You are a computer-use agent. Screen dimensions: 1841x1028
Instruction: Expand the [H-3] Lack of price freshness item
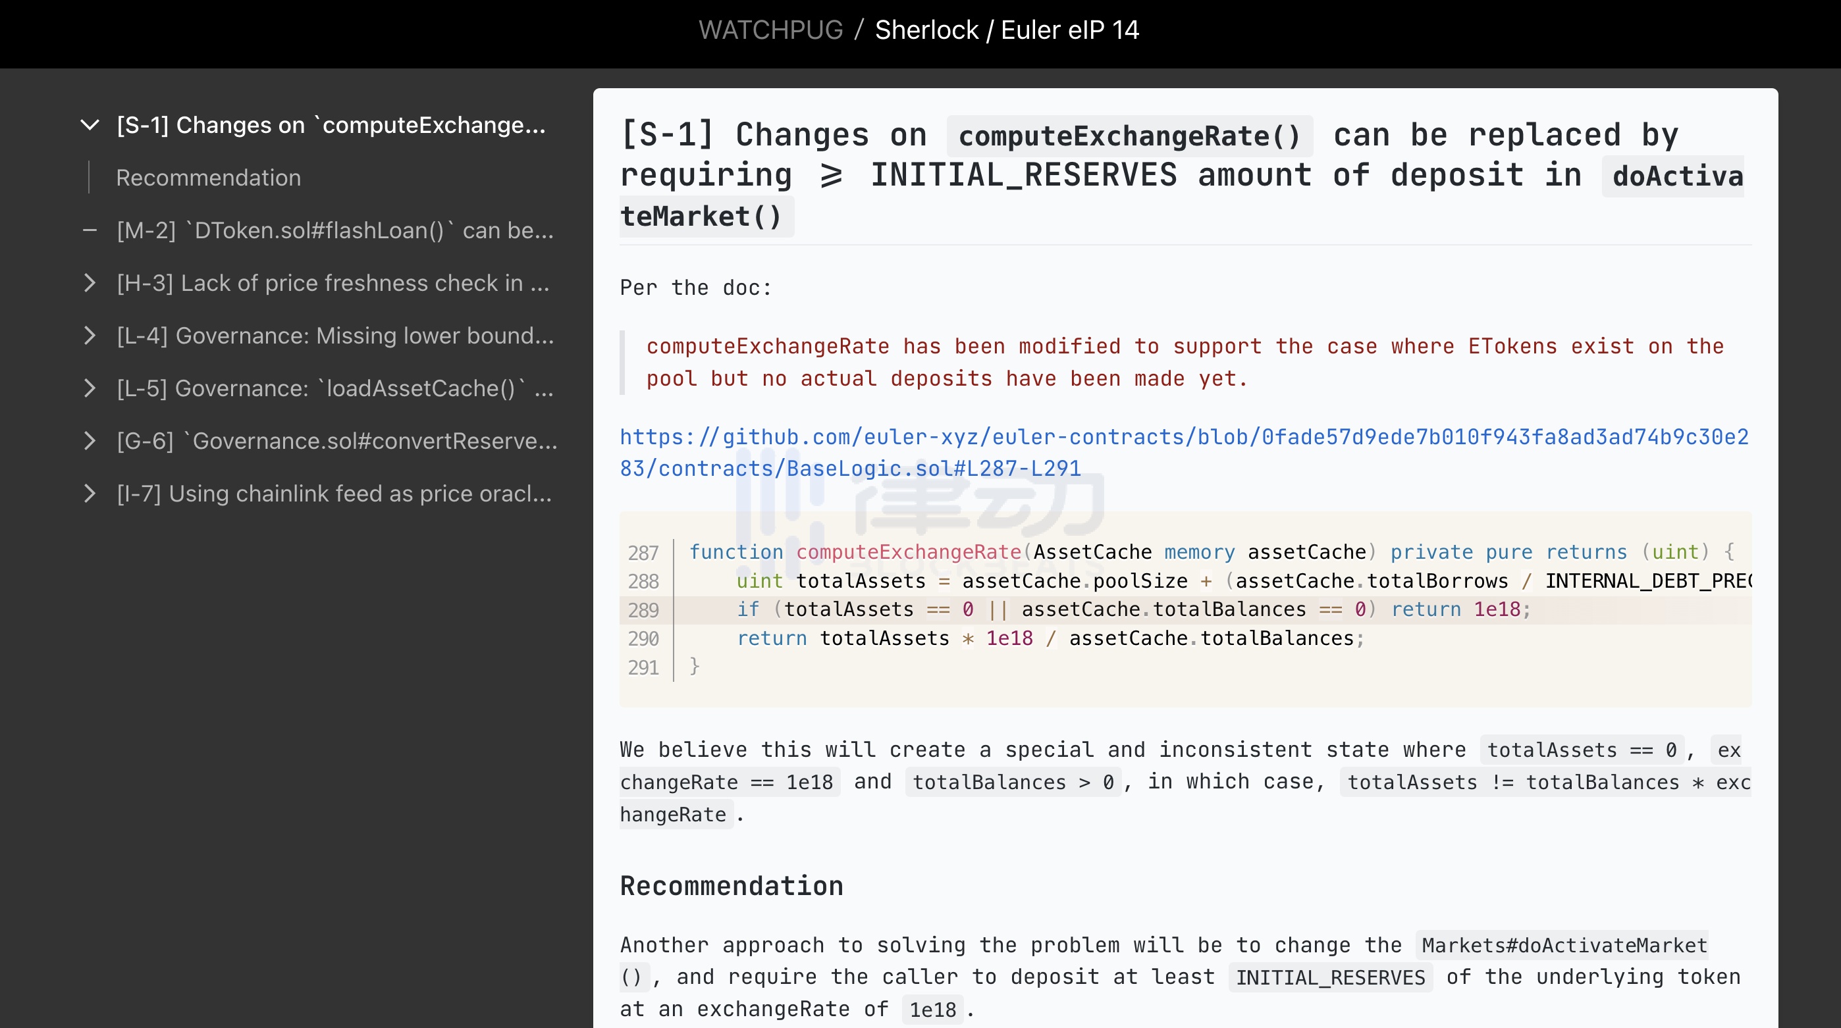pos(90,283)
